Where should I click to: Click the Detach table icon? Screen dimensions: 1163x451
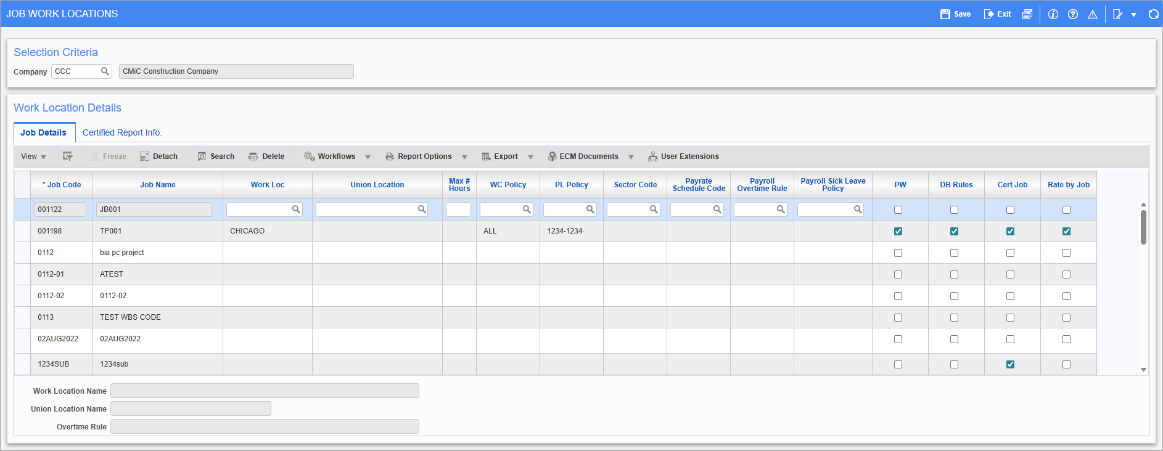pos(144,156)
